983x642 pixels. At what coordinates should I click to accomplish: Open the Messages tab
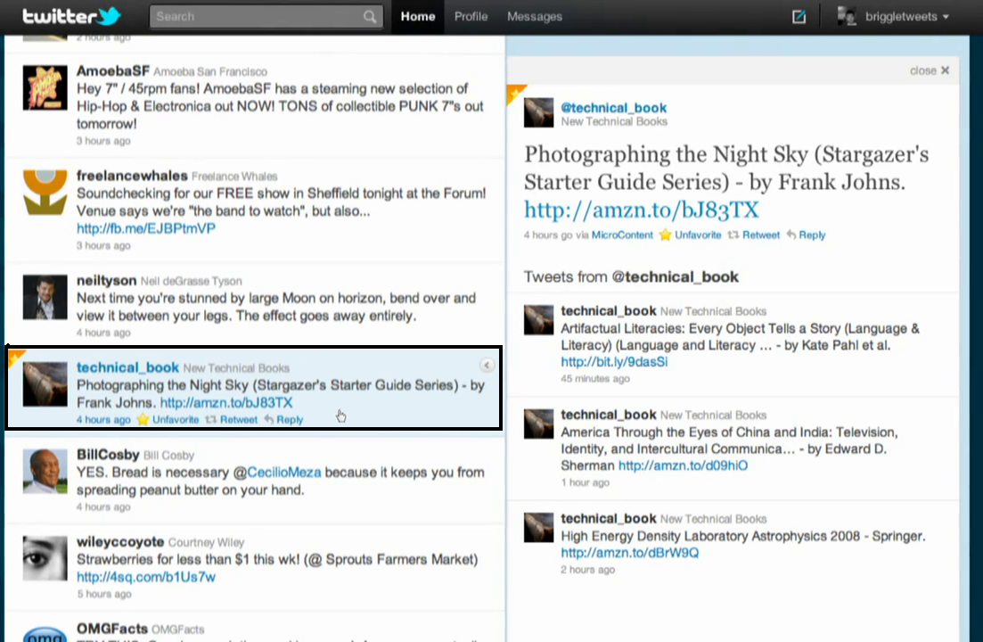tap(534, 17)
